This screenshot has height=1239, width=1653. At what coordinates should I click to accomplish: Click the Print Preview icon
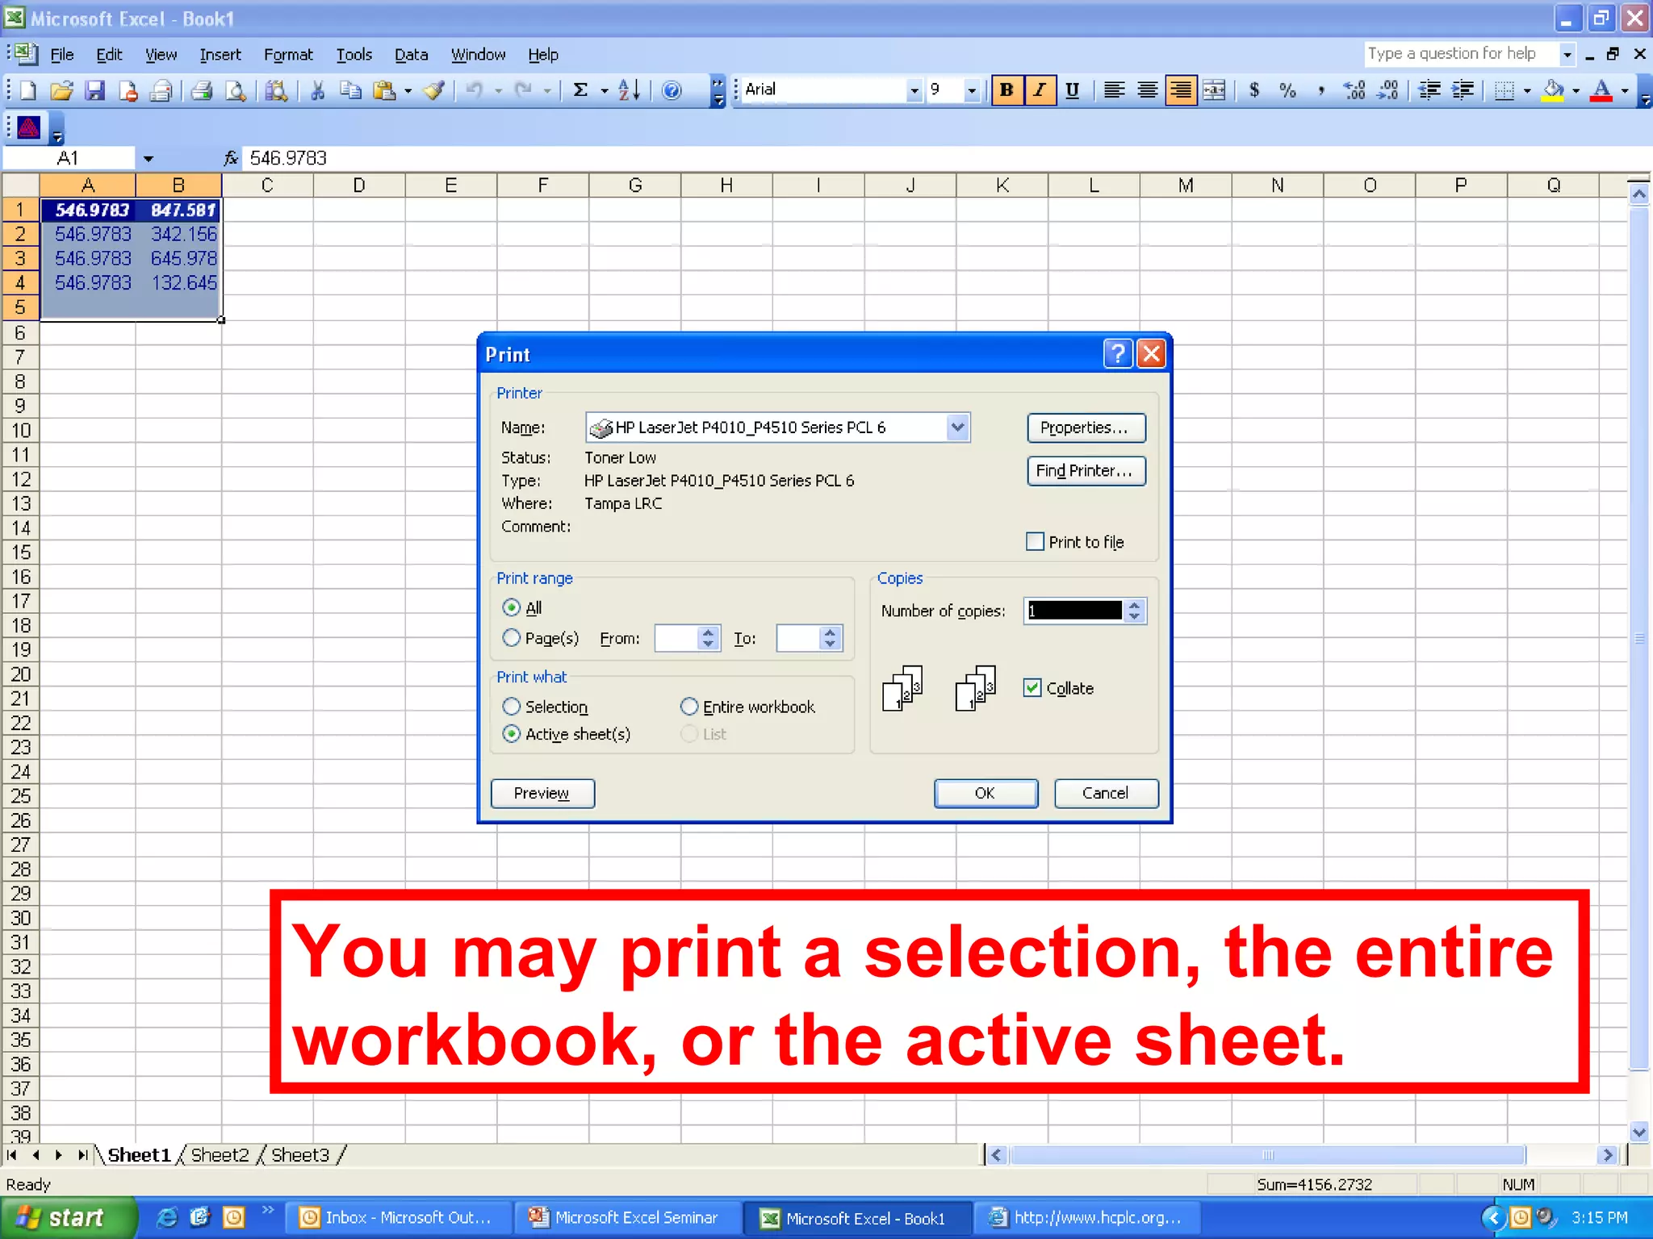pos(236,90)
